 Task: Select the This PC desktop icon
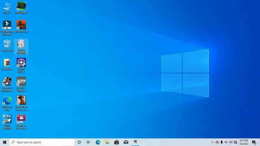point(7,8)
